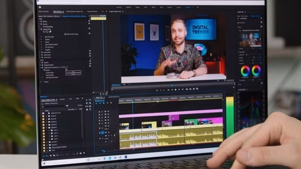
Task: Toggle Creative section checkbox in Lumetri panel
Action: [x=261, y=27]
